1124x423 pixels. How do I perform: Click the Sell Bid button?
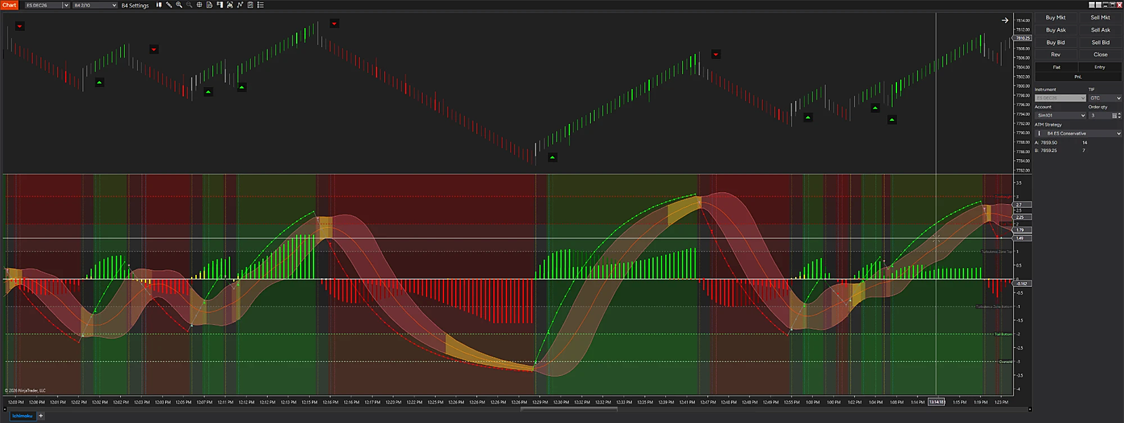1100,42
